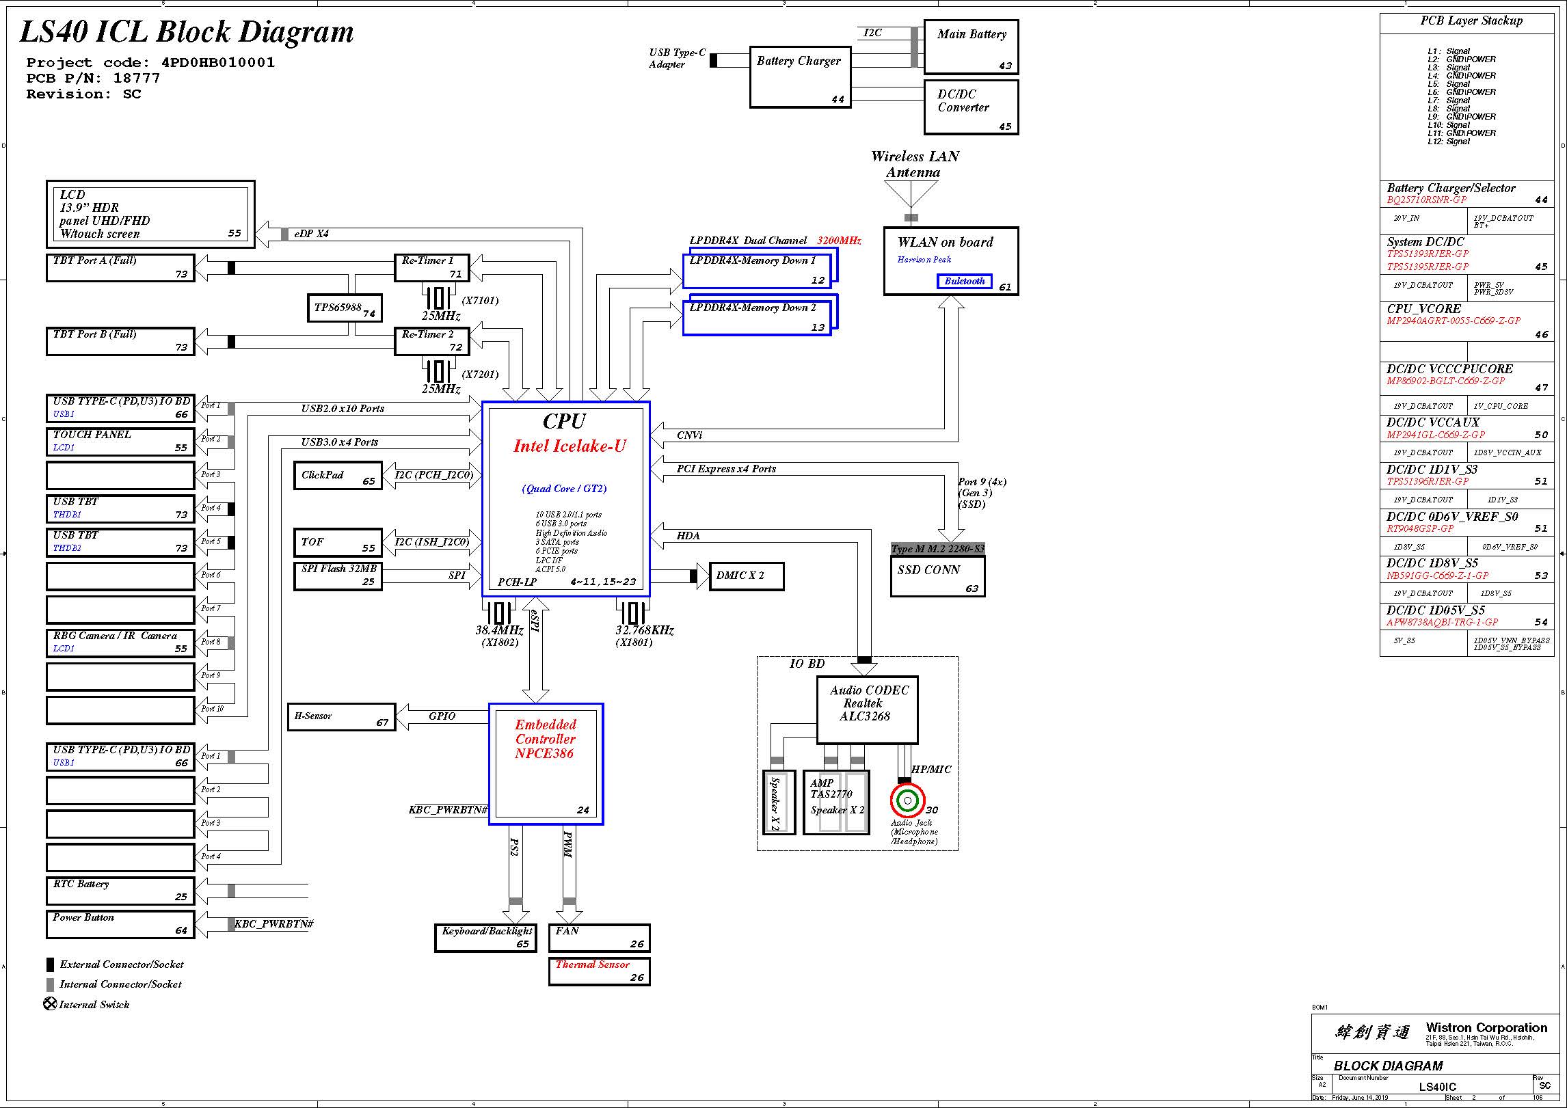The height and width of the screenshot is (1108, 1567).
Task: Select the AMP TAS2770 block
Action: pyautogui.click(x=836, y=802)
